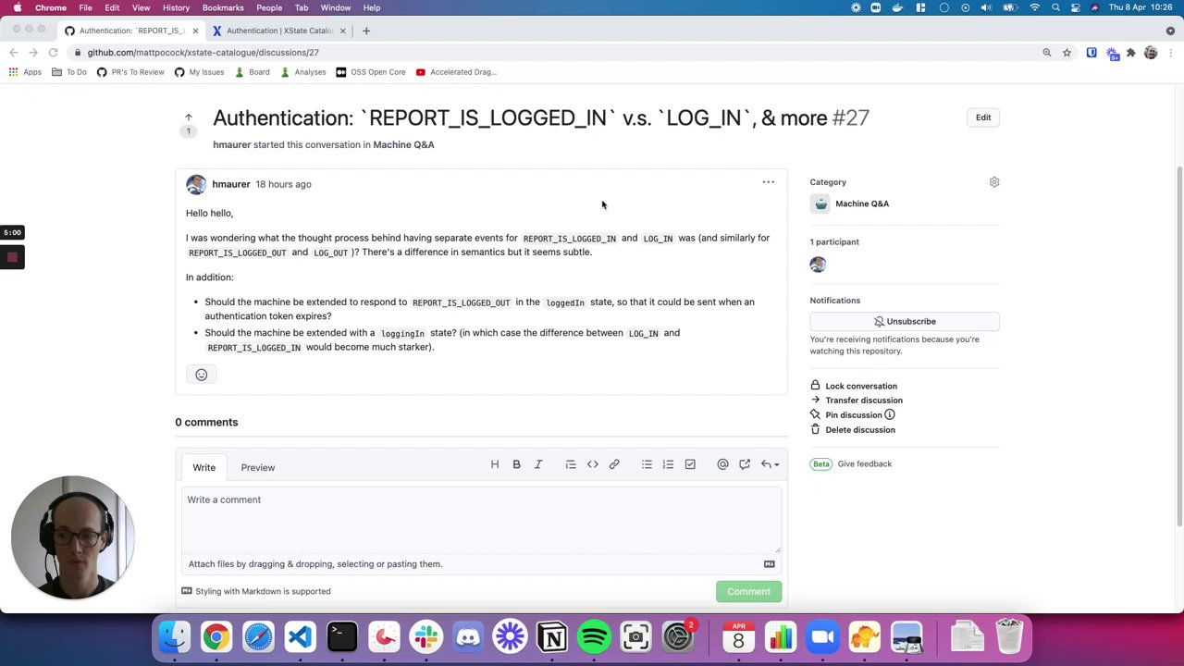The height and width of the screenshot is (666, 1184).
Task: Switch to the Preview tab
Action: click(258, 468)
